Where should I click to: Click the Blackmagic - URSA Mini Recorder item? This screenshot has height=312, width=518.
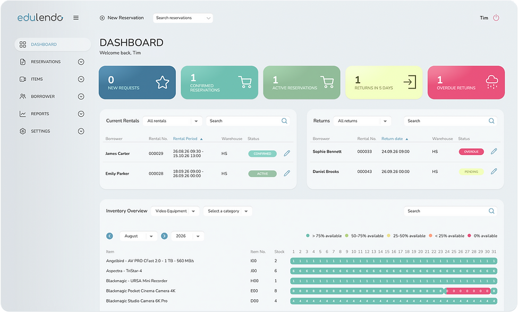137,281
